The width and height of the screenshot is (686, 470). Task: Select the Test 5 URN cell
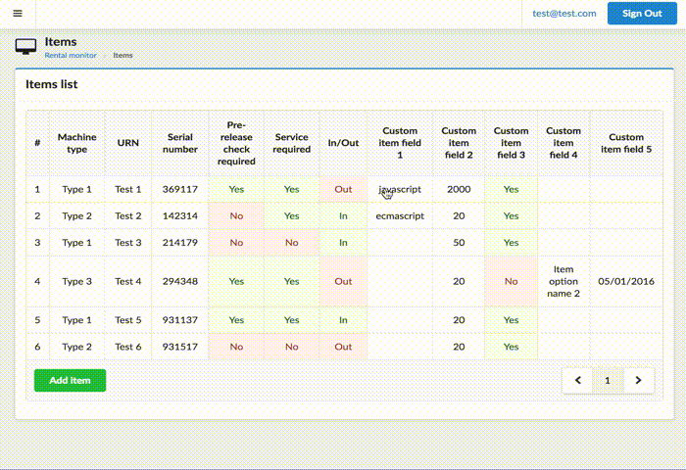coord(127,320)
